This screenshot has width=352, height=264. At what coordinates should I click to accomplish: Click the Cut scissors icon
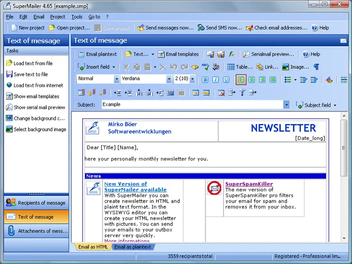click(126, 67)
